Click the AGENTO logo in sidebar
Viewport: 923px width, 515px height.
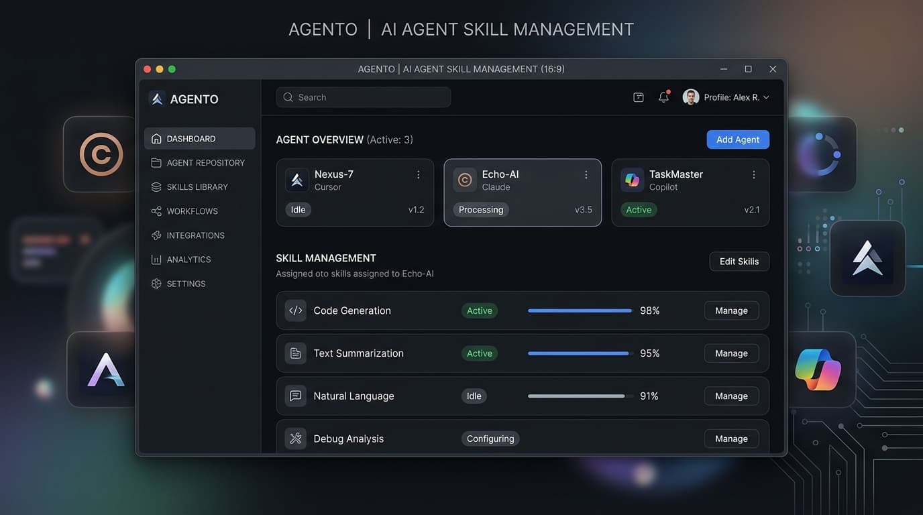tap(157, 99)
